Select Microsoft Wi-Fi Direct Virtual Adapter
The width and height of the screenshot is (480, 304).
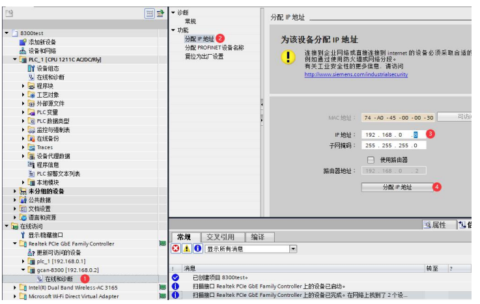[74, 296]
